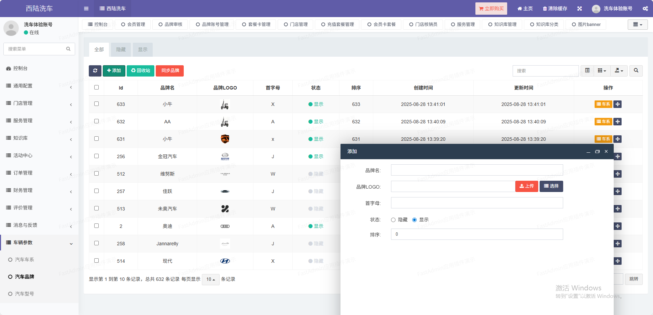This screenshot has height=315, width=653.
Task: Toggle the table list view icon
Action: [587, 71]
